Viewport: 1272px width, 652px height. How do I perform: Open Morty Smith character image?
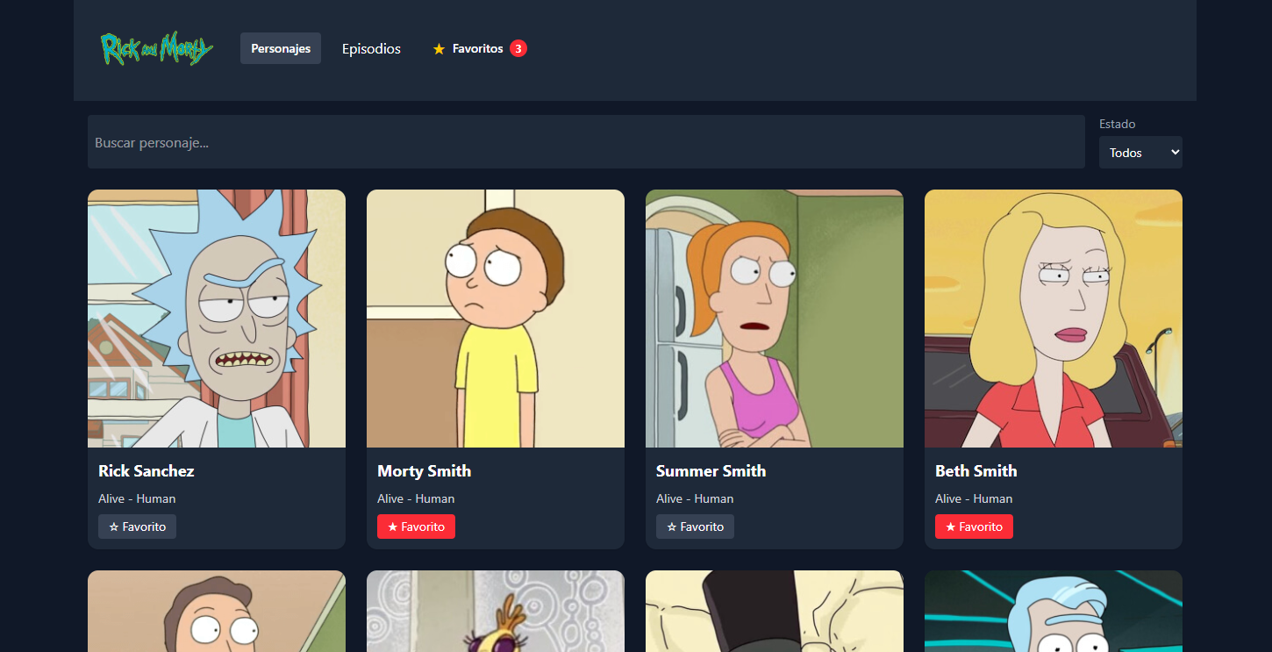496,319
